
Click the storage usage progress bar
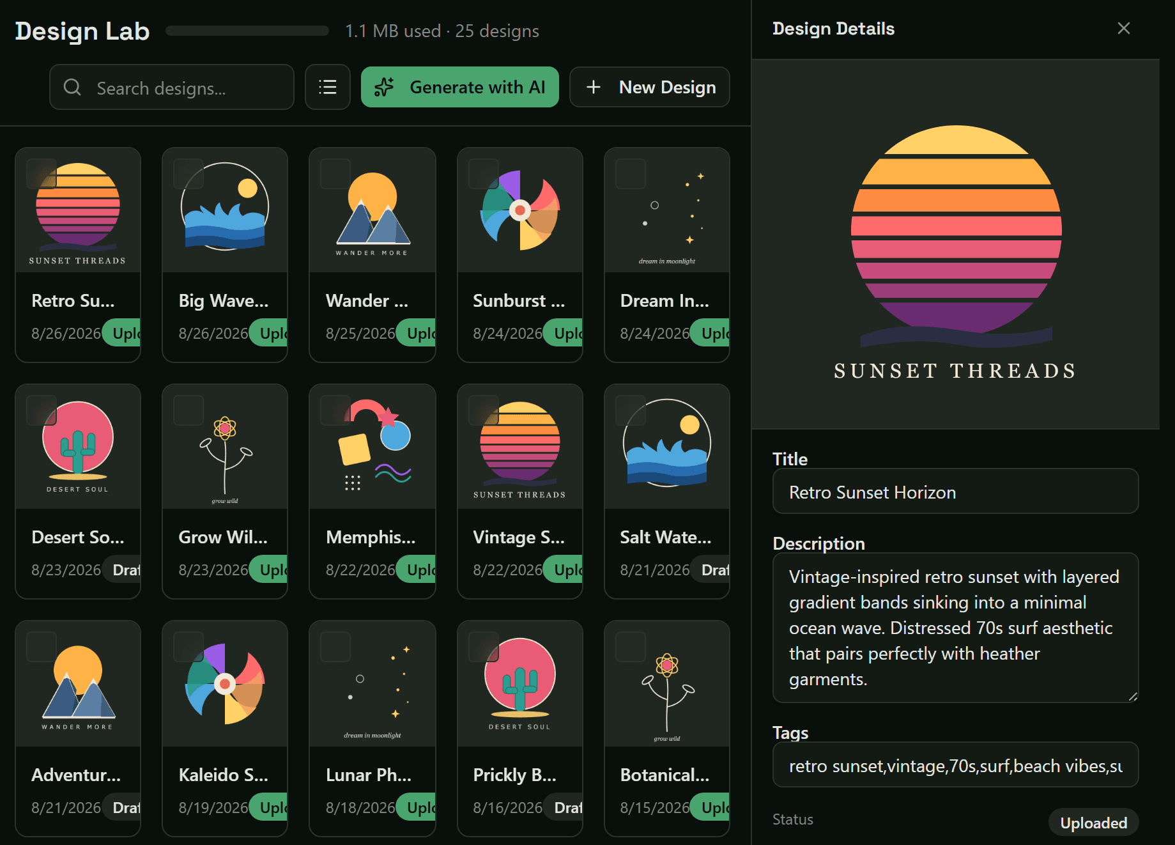[247, 31]
